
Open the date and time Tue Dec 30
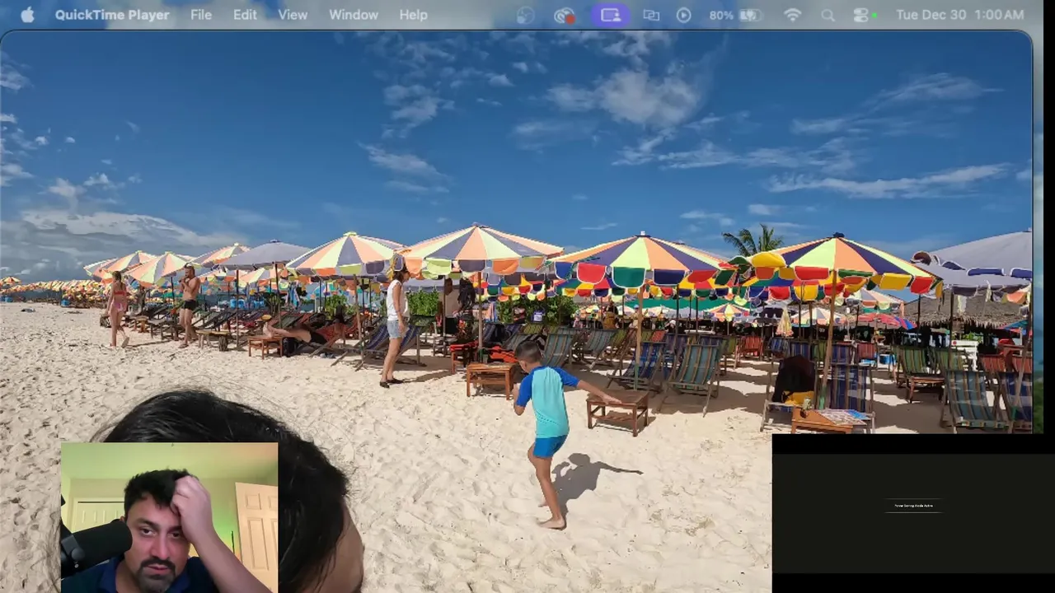point(960,15)
